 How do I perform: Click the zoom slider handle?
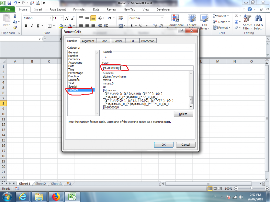[x=252, y=189]
